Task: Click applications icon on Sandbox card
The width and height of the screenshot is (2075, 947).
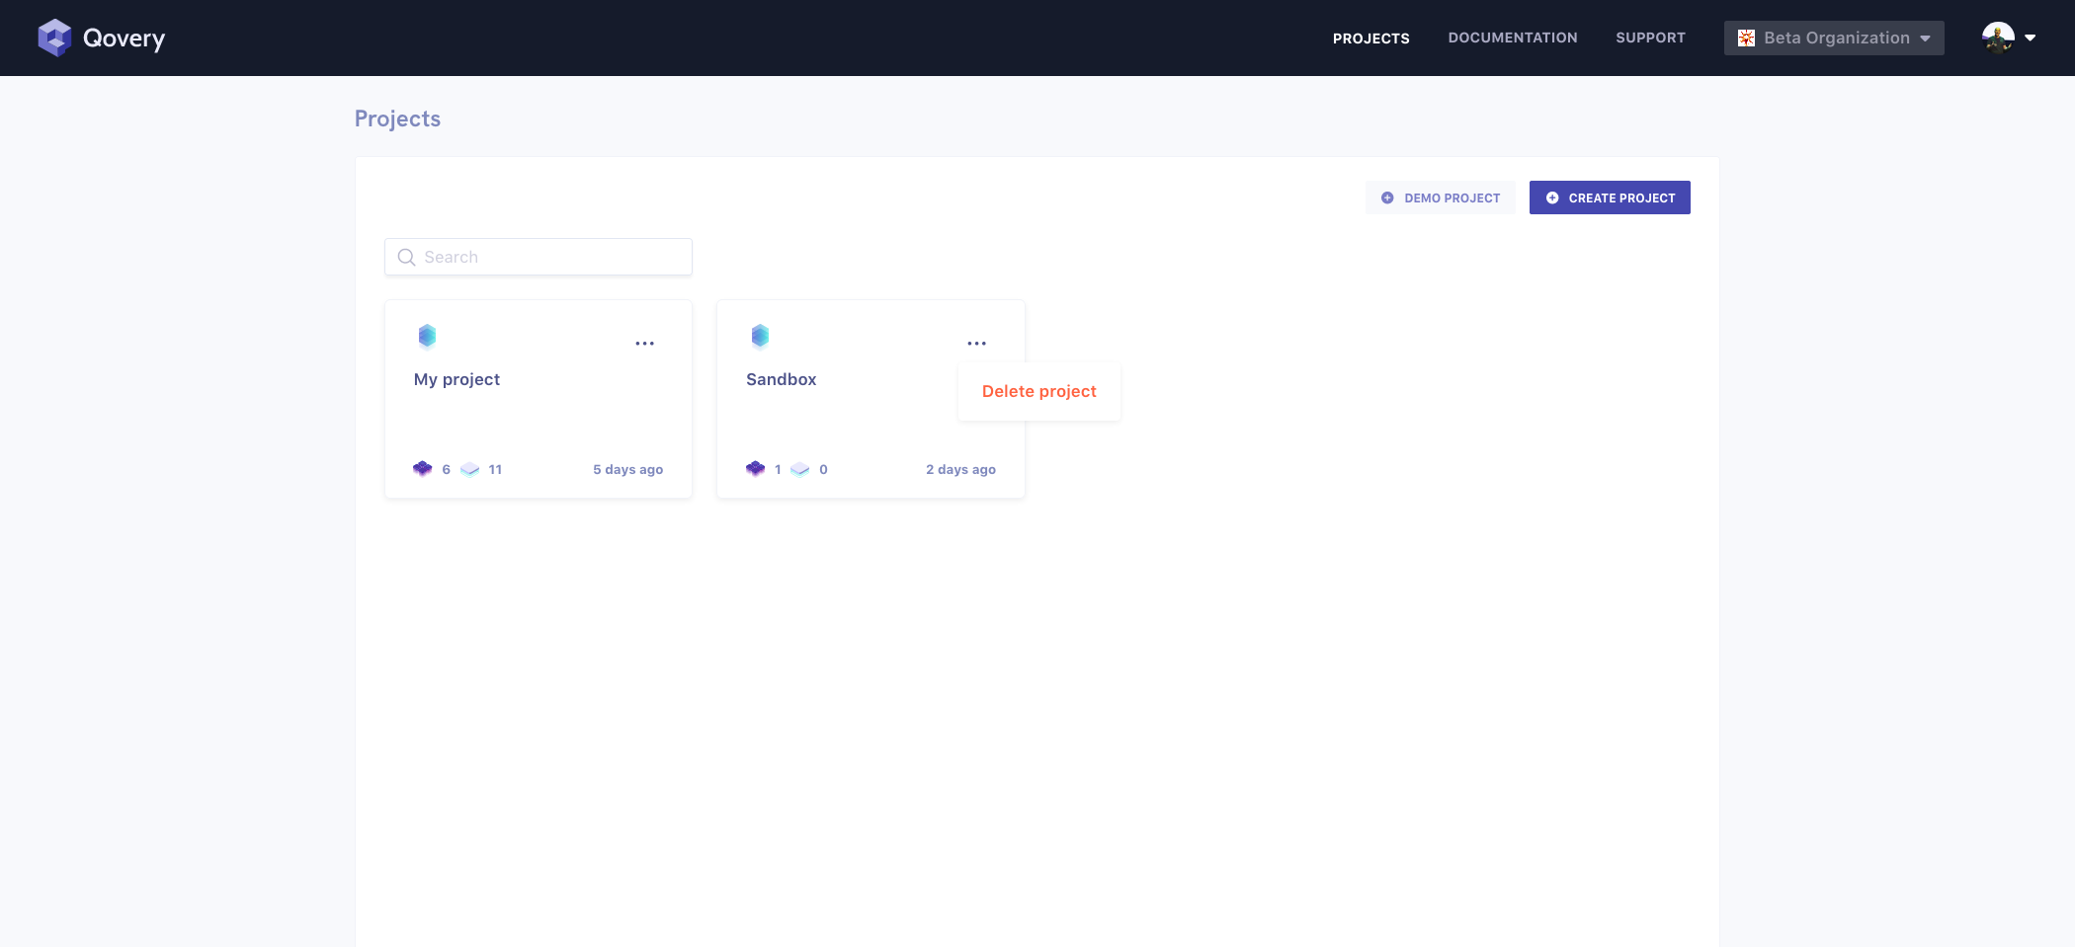Action: tap(800, 469)
